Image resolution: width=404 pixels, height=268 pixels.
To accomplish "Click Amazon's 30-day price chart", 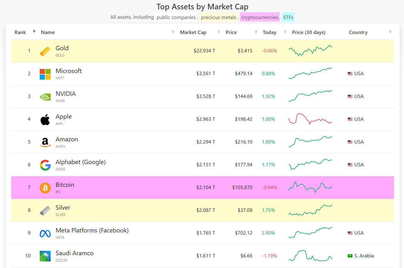I will [310, 142].
